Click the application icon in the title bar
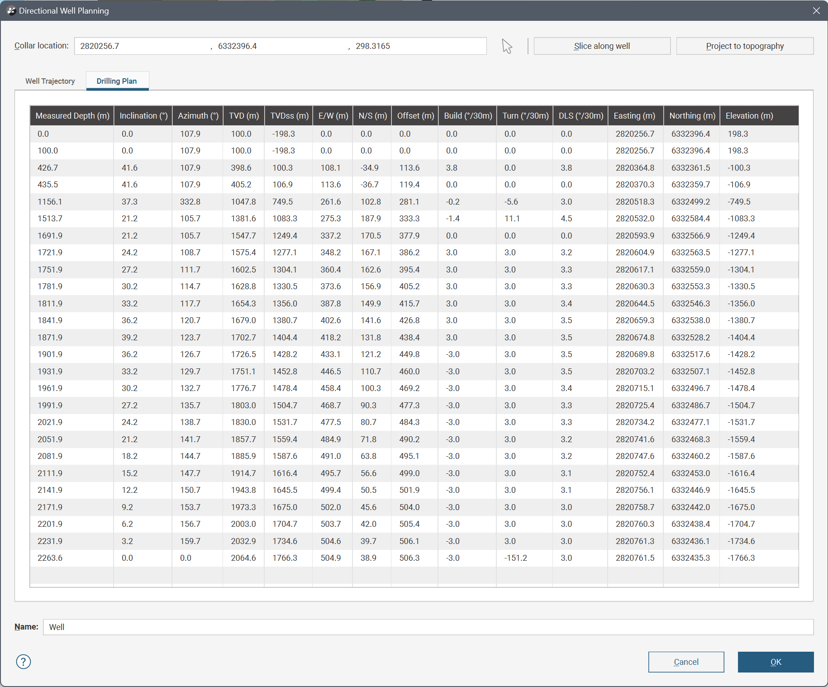Viewport: 828px width, 687px height. pyautogui.click(x=11, y=10)
